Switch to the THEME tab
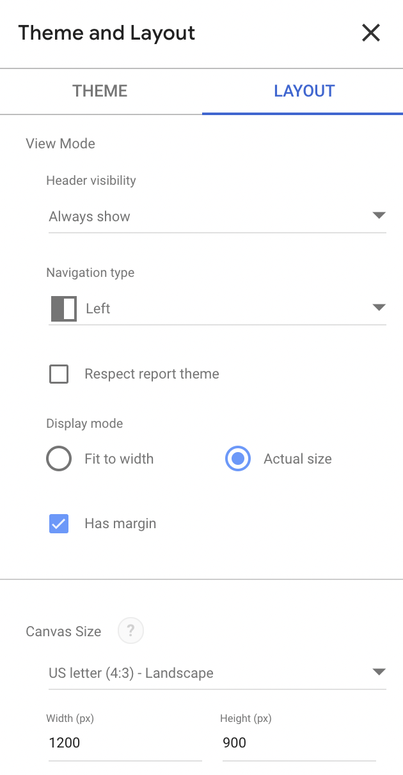Image resolution: width=403 pixels, height=775 pixels. point(100,91)
